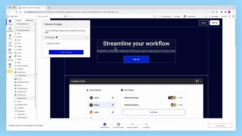Screen dimensions: 242x136
Task: Open the Edit menu
Action: (65, 16)
